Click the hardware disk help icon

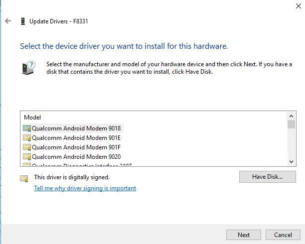coord(29,67)
